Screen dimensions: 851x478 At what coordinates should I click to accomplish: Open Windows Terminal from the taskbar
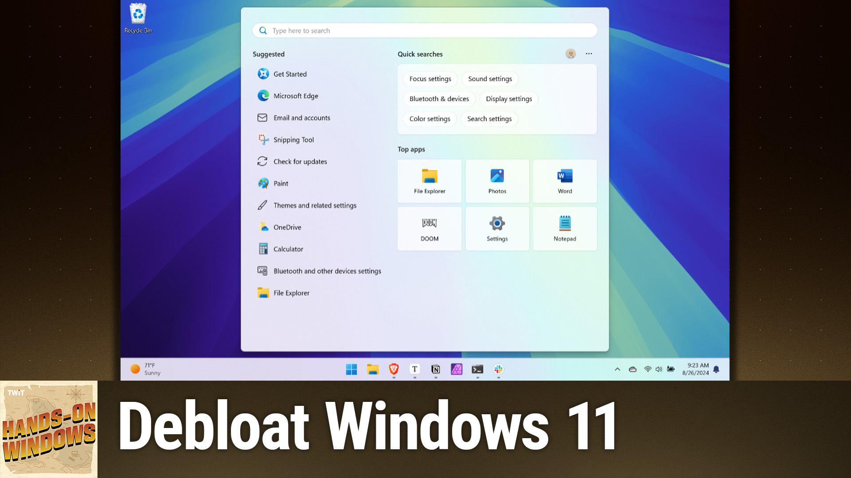tap(477, 369)
